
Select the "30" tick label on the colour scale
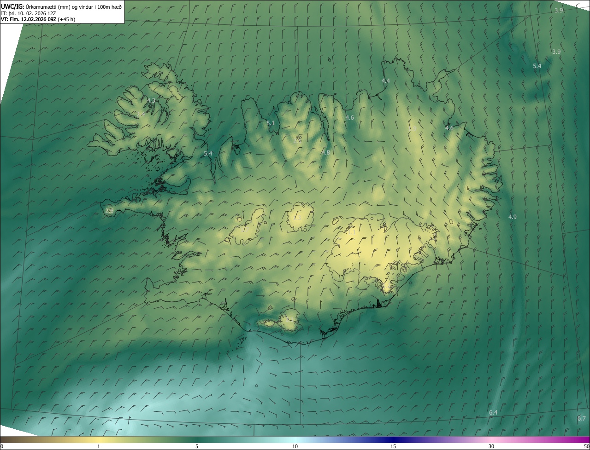491,446
